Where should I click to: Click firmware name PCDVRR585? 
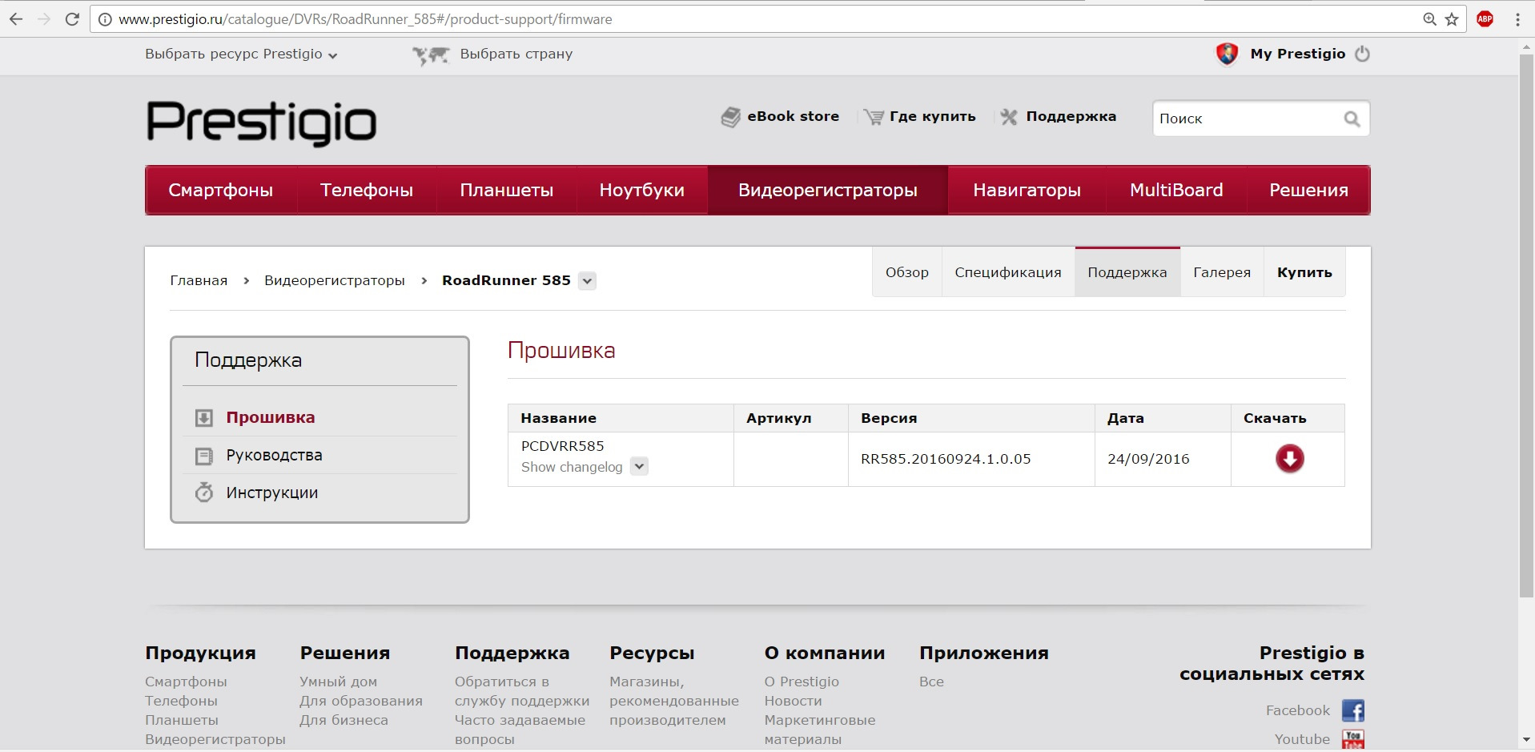pos(562,446)
